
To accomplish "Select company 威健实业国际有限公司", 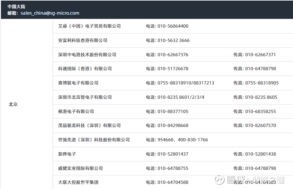I will [x=80, y=168].
